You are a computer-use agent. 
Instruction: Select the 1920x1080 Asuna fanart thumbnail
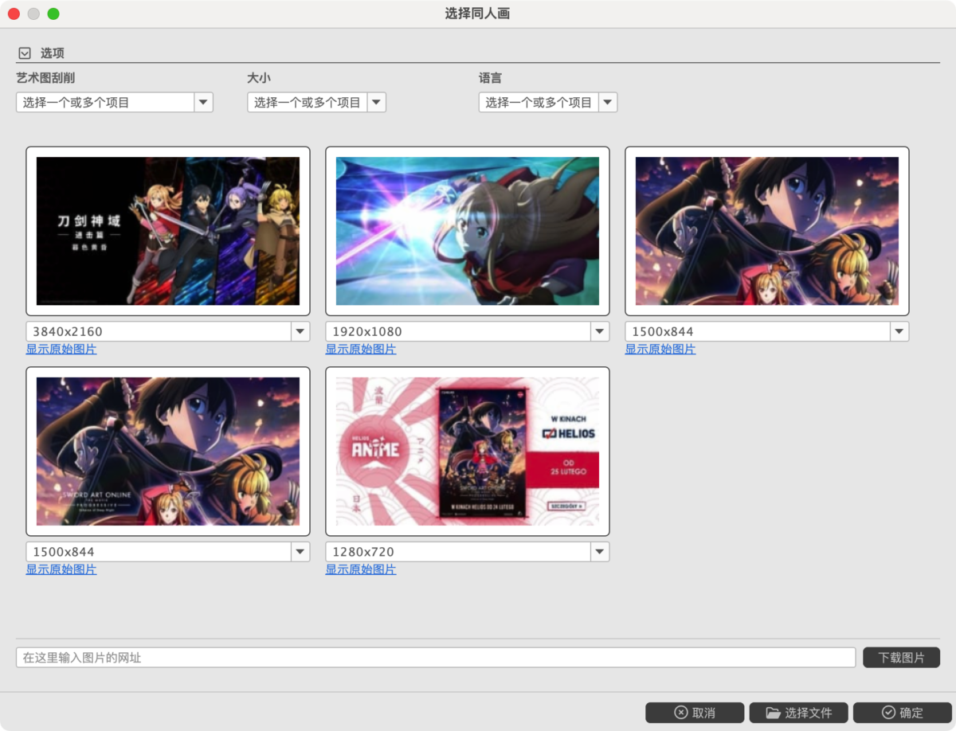pyautogui.click(x=468, y=231)
